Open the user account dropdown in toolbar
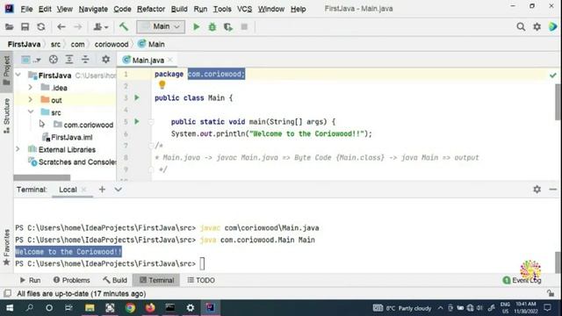562x316 pixels. 100,27
